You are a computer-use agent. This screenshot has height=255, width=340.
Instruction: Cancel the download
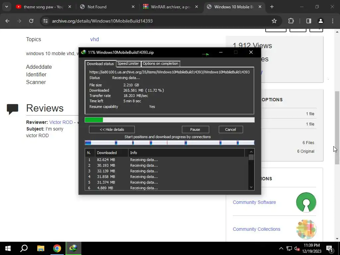pyautogui.click(x=230, y=129)
